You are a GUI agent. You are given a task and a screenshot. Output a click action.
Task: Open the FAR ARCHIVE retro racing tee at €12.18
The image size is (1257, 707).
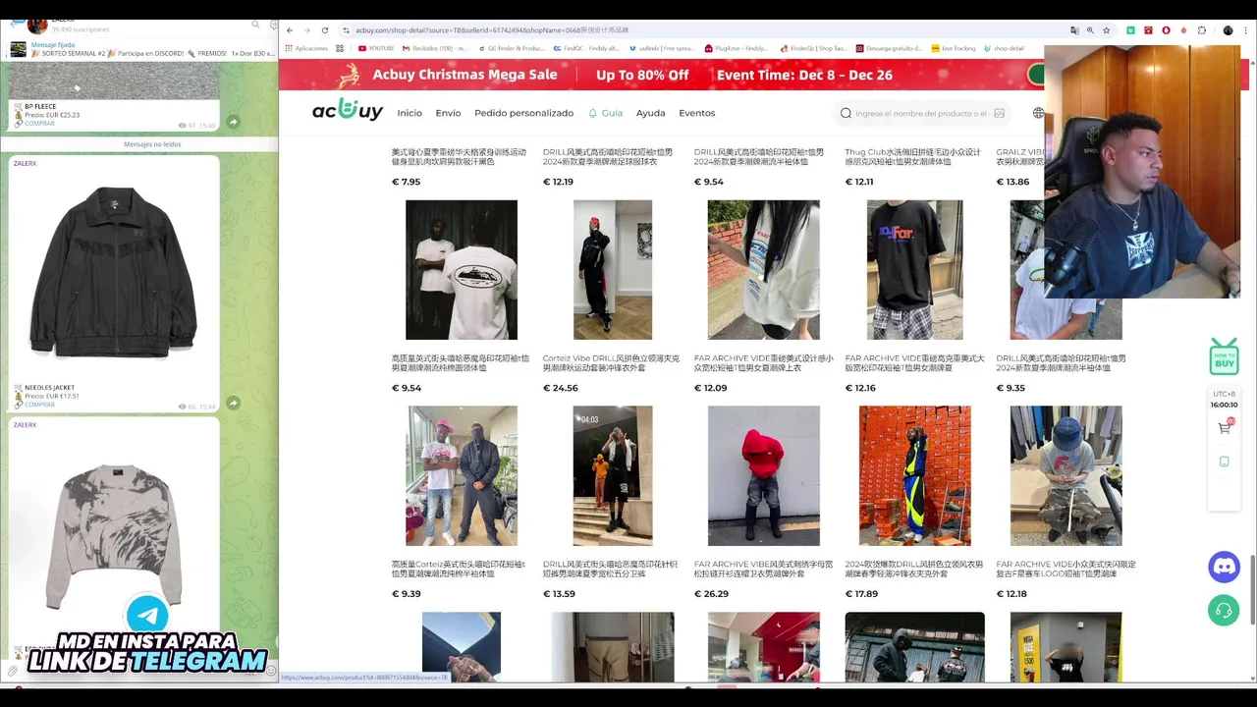pos(1066,476)
